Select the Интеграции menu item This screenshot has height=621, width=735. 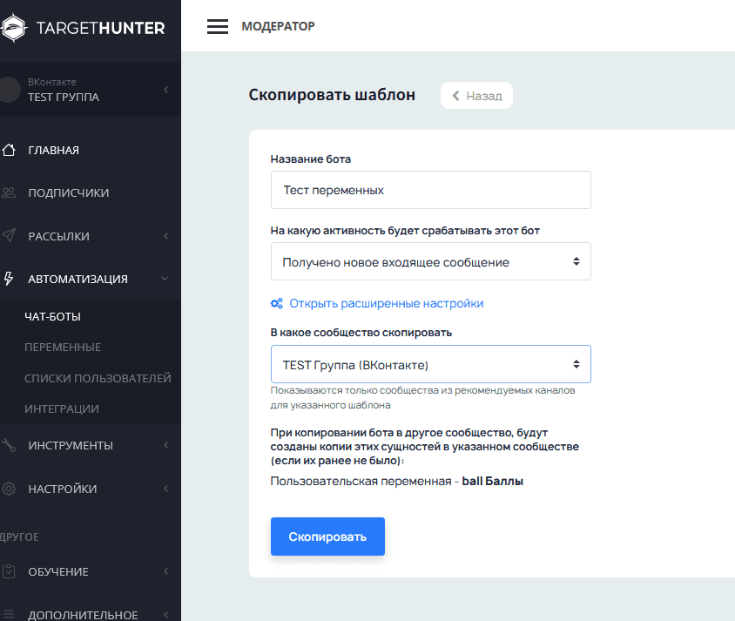pyautogui.click(x=62, y=408)
